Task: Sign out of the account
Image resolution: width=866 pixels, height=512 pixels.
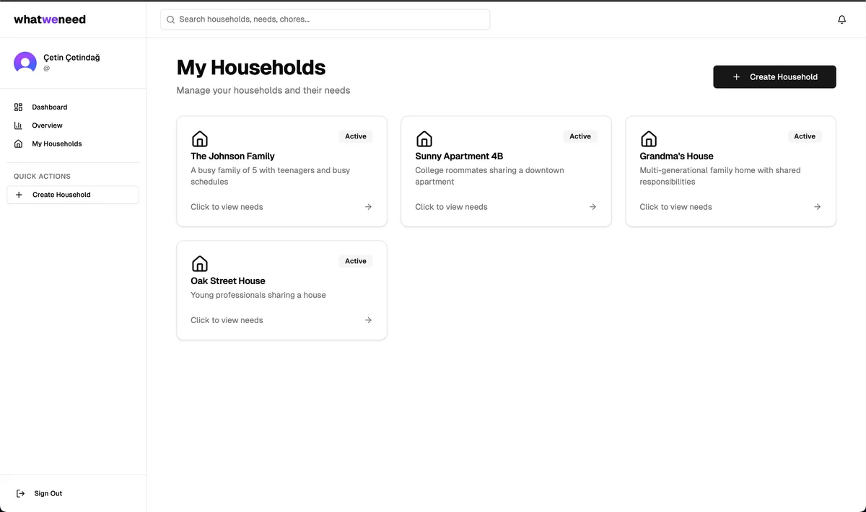Action: (x=48, y=494)
